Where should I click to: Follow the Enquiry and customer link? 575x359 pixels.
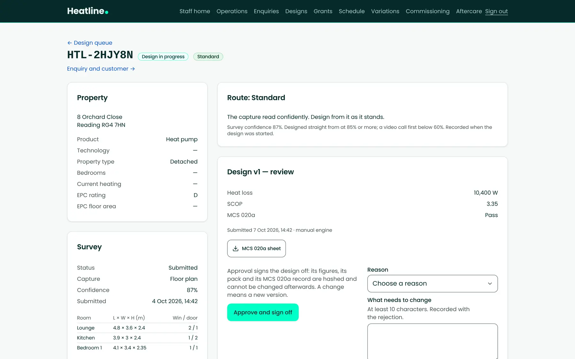coord(101,69)
